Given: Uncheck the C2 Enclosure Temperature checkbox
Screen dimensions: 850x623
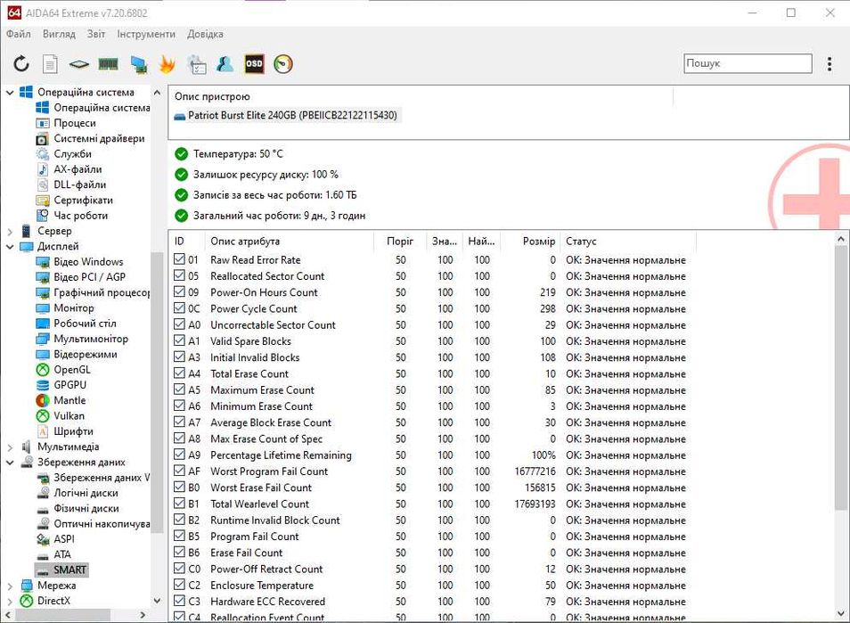Looking at the screenshot, I should pos(179,585).
